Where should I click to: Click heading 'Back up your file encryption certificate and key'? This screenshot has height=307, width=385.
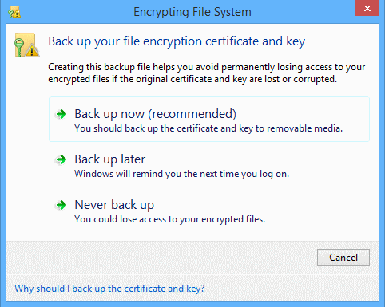[177, 41]
